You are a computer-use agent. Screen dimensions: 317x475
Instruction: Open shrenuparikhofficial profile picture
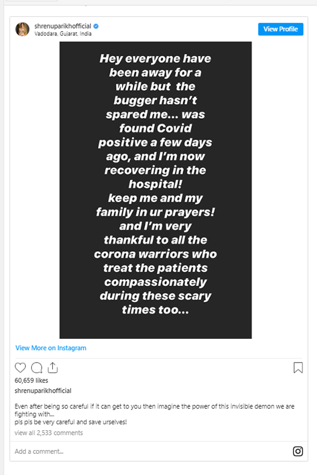22,30
